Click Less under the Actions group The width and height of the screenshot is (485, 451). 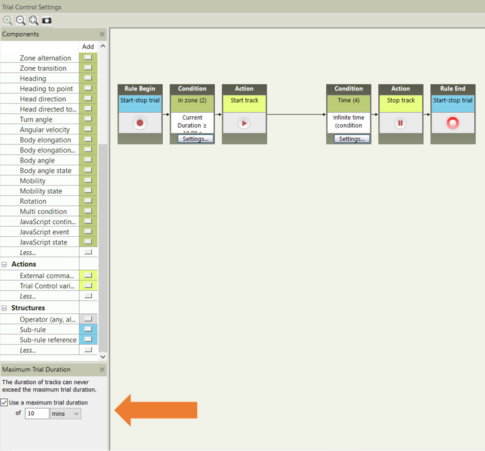(x=28, y=296)
